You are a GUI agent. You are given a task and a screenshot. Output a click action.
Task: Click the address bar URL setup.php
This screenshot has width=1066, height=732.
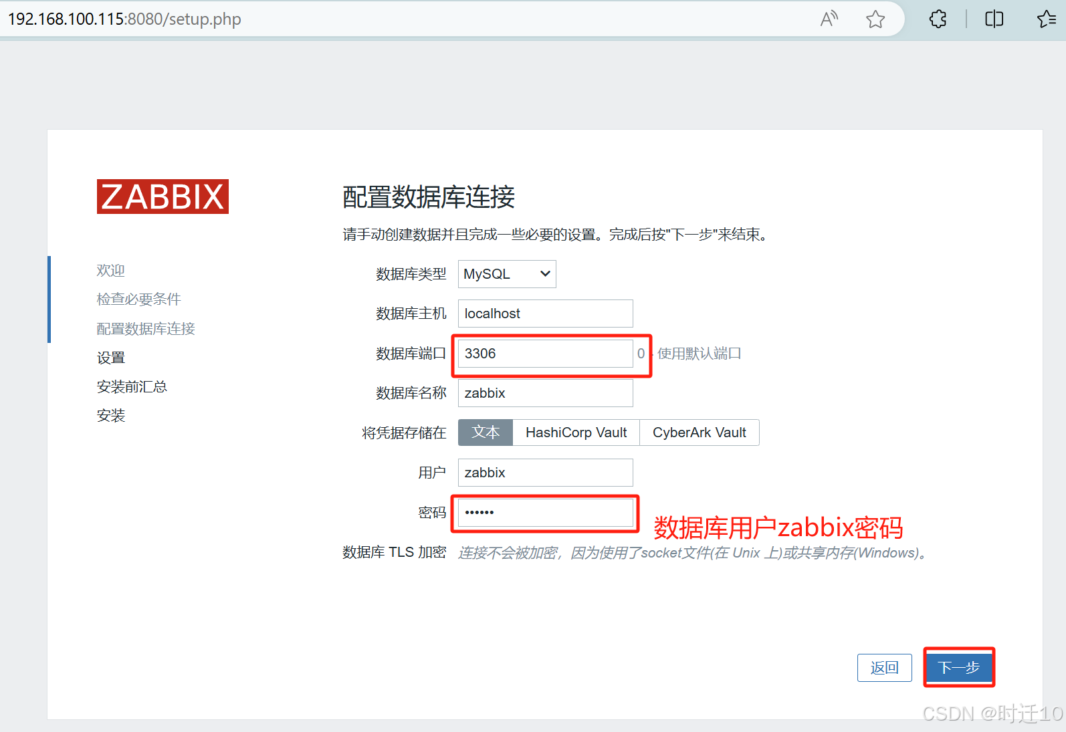click(124, 19)
